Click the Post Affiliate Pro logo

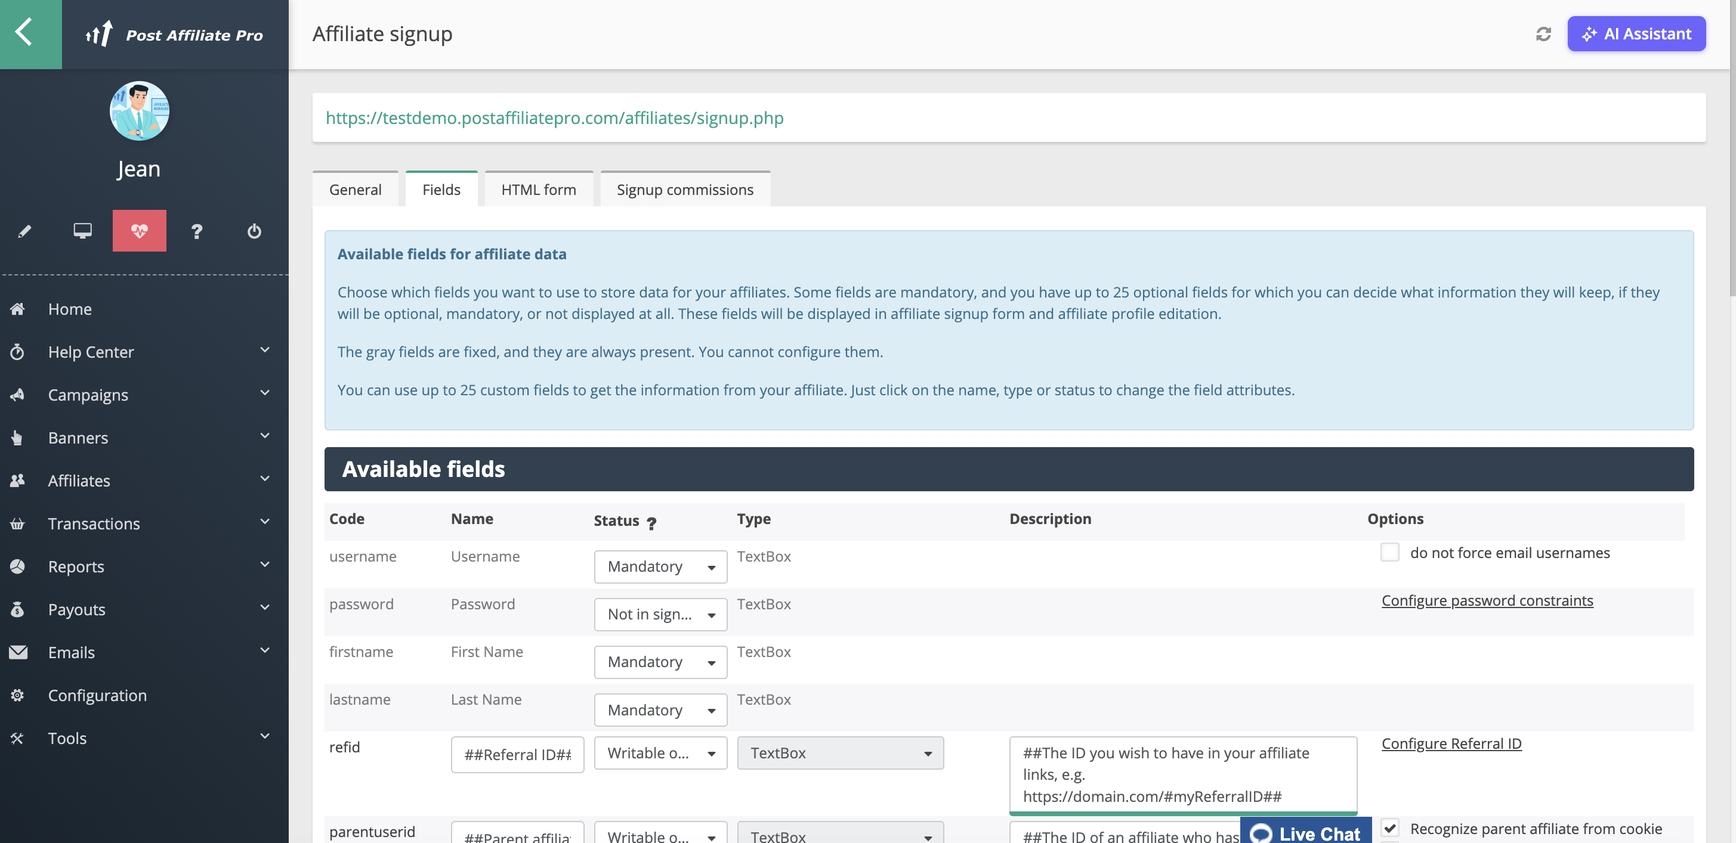tap(174, 35)
